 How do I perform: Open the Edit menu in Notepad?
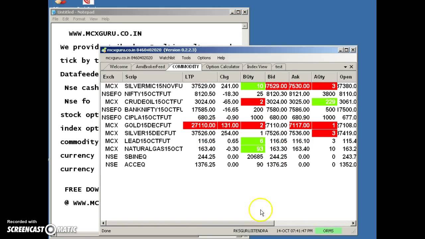[x=66, y=19]
